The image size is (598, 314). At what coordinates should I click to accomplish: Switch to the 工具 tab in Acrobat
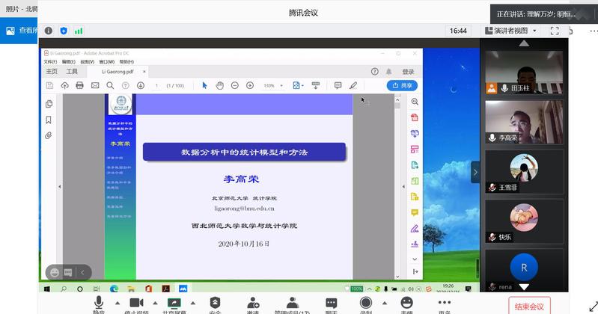click(72, 72)
